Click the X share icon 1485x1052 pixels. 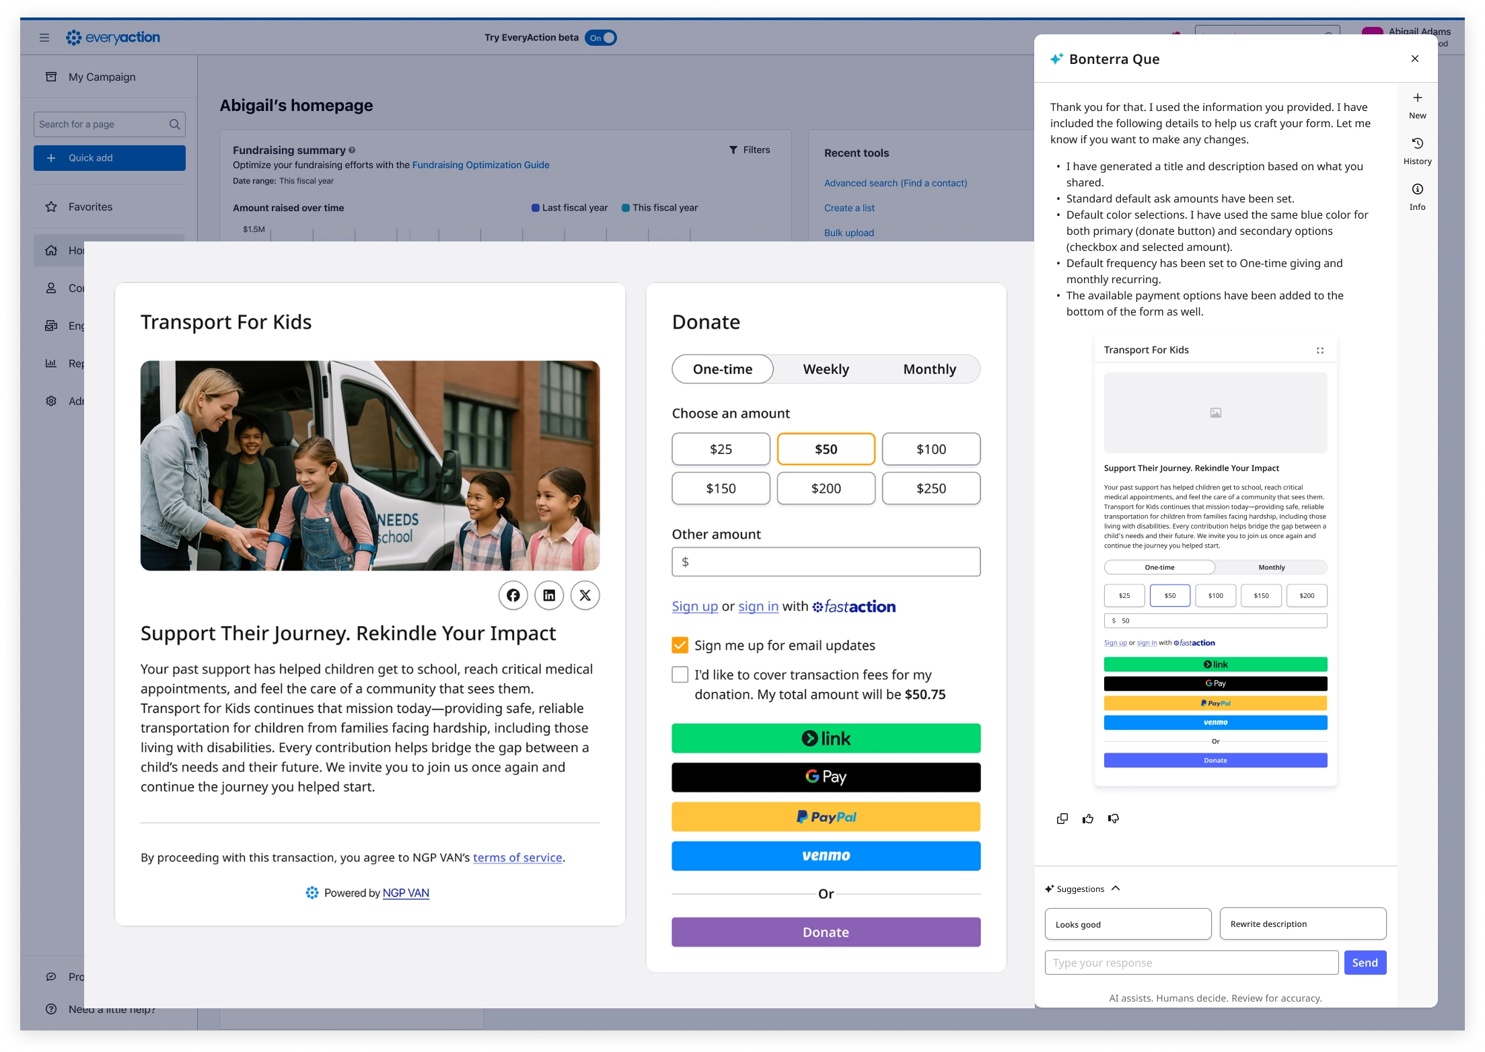coord(585,595)
